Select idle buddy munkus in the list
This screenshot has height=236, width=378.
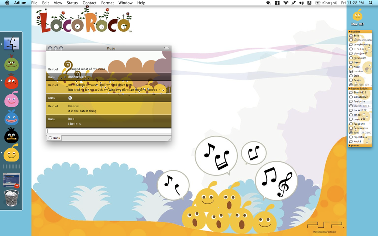tap(360, 71)
